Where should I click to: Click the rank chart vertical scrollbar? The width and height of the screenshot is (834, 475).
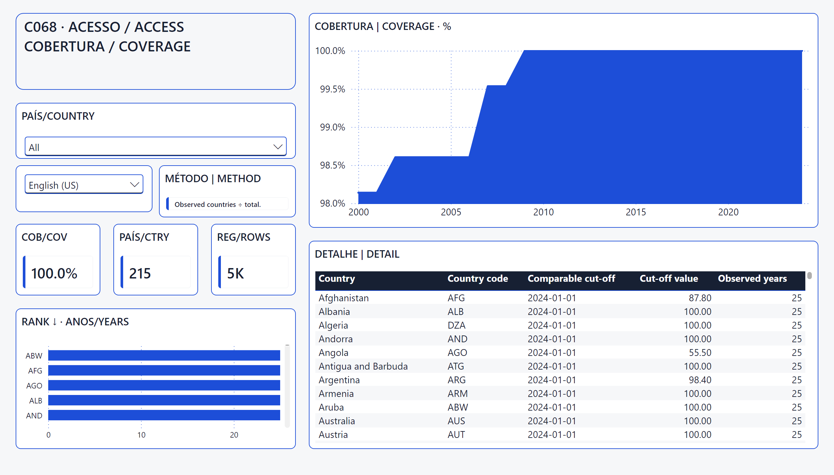point(287,386)
